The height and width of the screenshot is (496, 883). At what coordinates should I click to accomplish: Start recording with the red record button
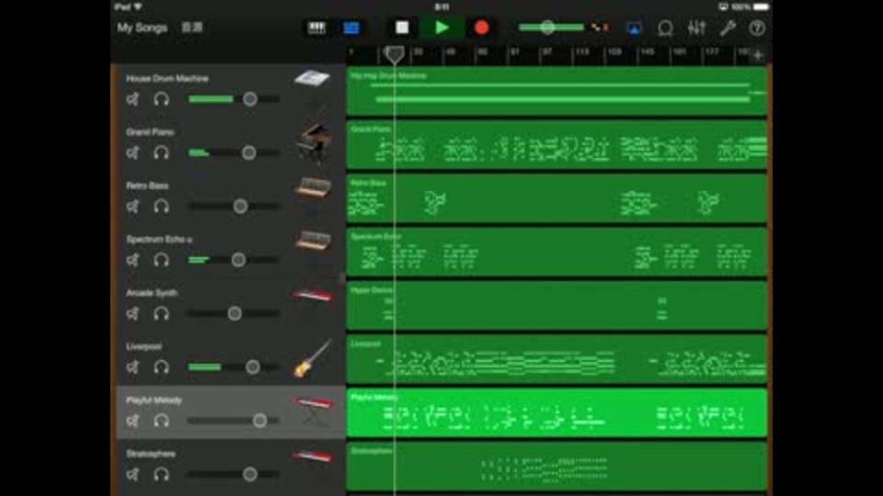[x=481, y=28]
